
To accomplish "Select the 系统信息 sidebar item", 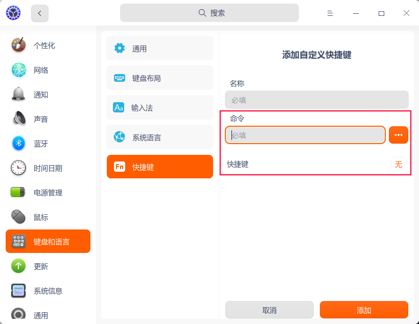I will [x=48, y=291].
